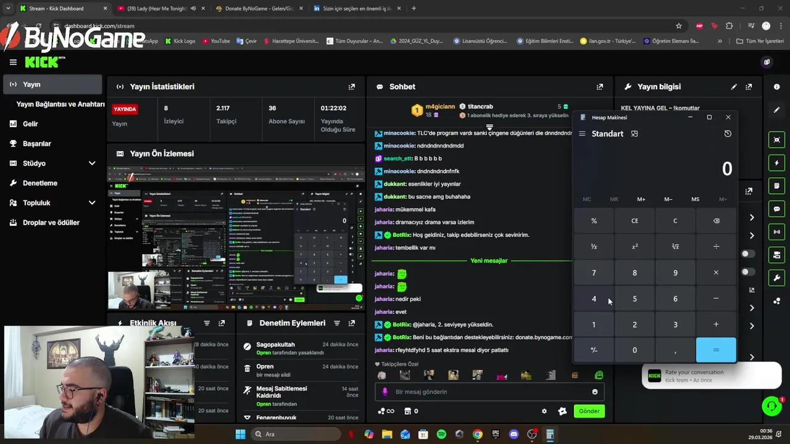Click the calculator percent key
The width and height of the screenshot is (790, 444).
(594, 221)
